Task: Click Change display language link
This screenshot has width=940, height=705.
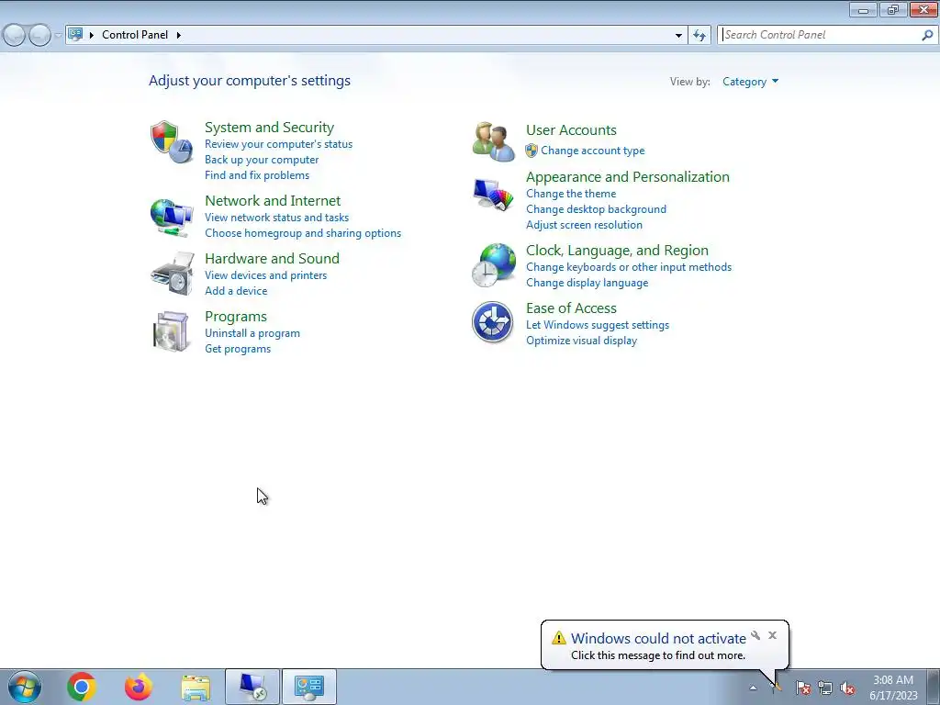Action: click(587, 283)
